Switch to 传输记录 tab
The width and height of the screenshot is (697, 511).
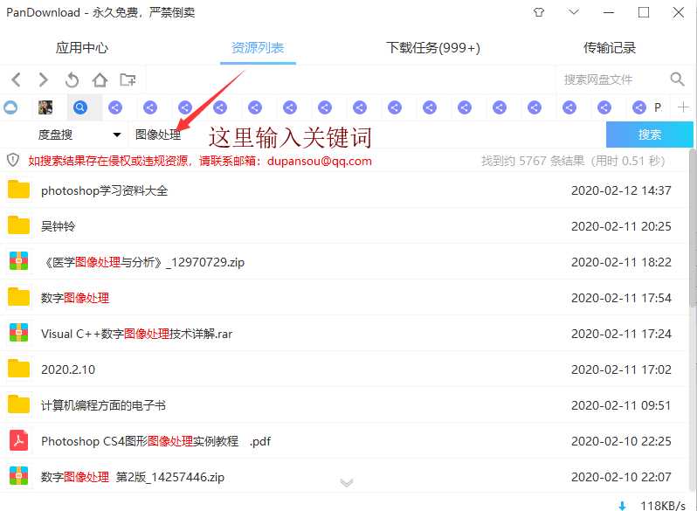[x=610, y=47]
